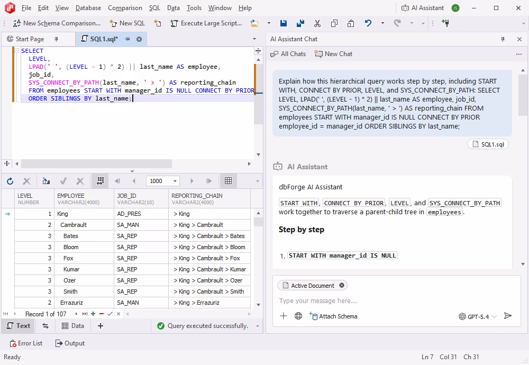Click the Undo arrow icon
The image size is (529, 365).
pyautogui.click(x=368, y=23)
